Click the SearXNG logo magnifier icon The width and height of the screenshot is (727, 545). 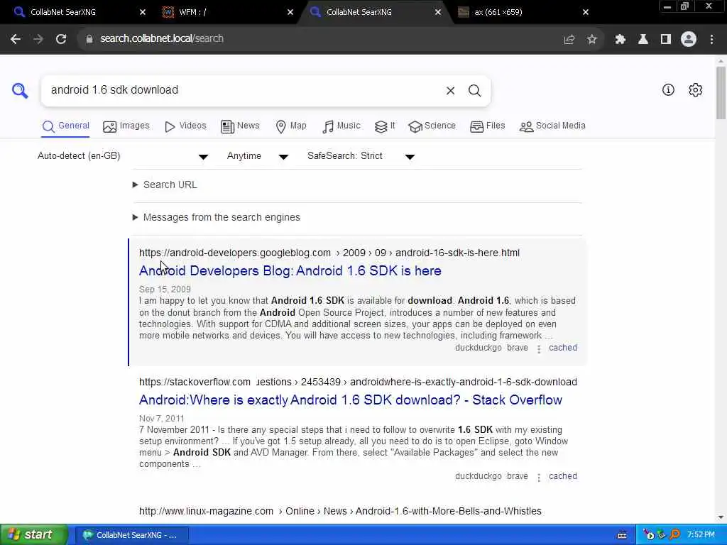(x=20, y=90)
